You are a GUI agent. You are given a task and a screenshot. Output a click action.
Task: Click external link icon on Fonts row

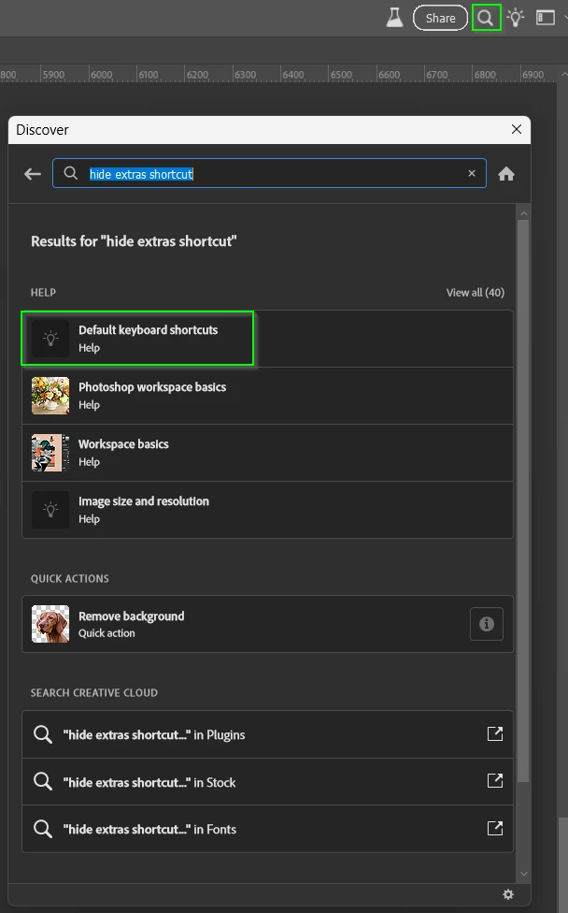pos(495,828)
